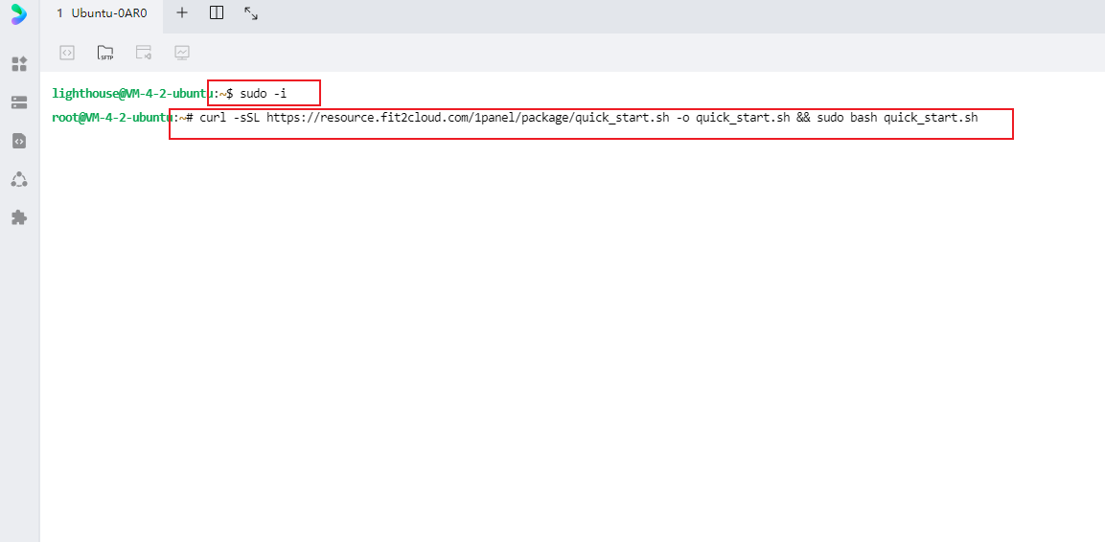Add a new terminal tab with plus
Image resolution: width=1105 pixels, height=542 pixels.
[182, 12]
